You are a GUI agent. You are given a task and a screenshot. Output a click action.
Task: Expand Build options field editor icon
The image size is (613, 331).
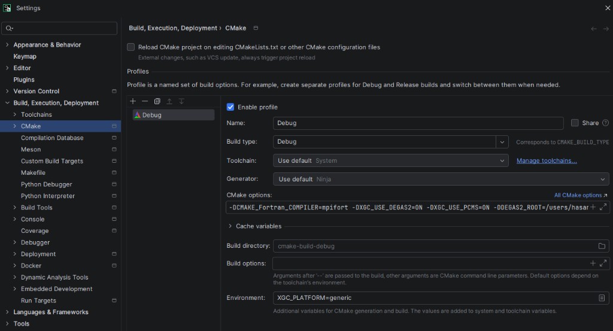click(603, 263)
